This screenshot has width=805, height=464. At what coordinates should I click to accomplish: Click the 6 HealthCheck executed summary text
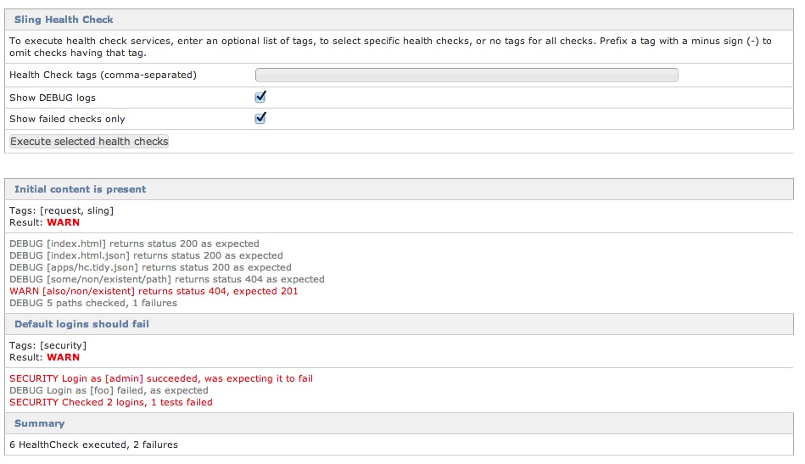(x=93, y=444)
